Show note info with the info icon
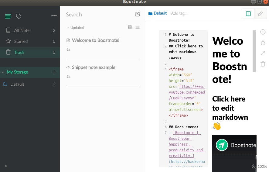This screenshot has width=269, height=172. pos(263,32)
